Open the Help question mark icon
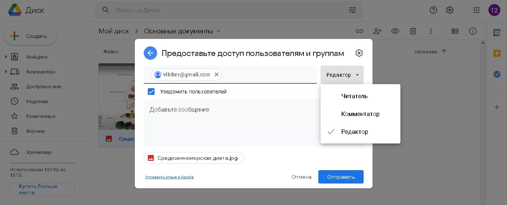Screen dimensions: 507x205 (x=433, y=10)
